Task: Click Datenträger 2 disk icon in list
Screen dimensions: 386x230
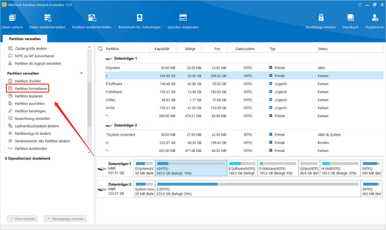Action: coord(109,125)
